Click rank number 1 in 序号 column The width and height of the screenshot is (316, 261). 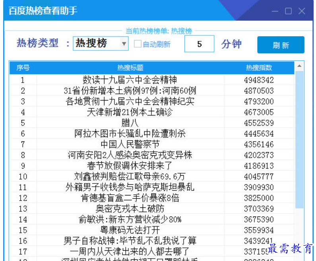[x=23, y=80]
